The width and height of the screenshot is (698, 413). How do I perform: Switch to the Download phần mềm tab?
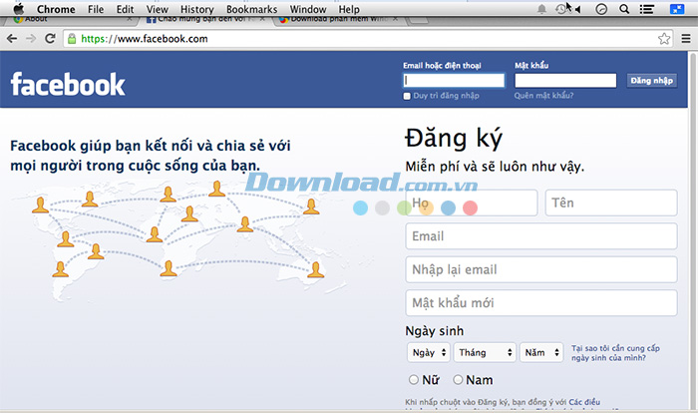pyautogui.click(x=338, y=20)
